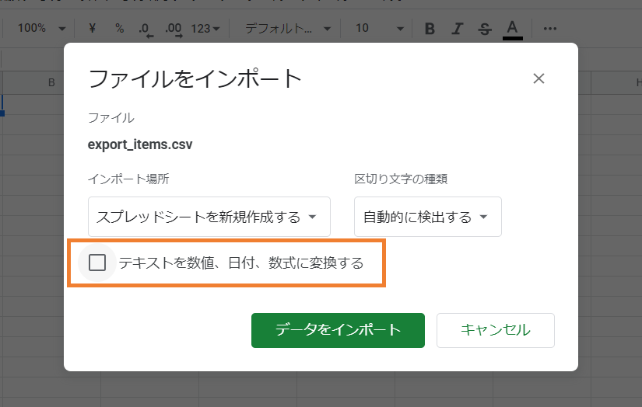Click the キャンセル button
Viewport: 642px width, 407px height.
pos(495,330)
